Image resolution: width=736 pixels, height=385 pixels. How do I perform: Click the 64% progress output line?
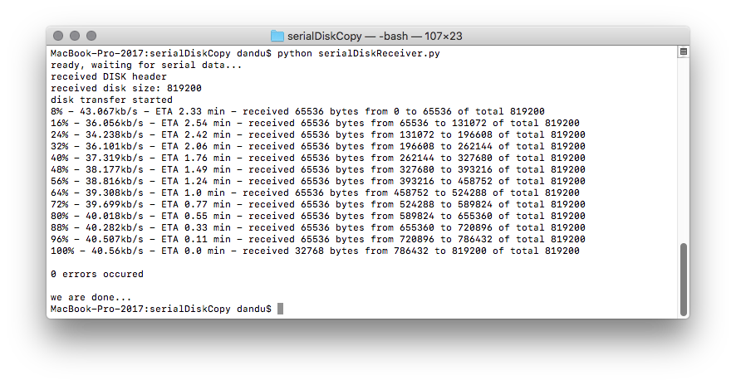click(315, 192)
